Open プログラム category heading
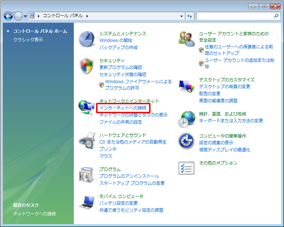This screenshot has height=227, width=284. point(110,169)
